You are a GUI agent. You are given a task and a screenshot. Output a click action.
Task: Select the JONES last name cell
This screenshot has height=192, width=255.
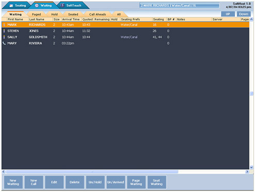coord(34,31)
